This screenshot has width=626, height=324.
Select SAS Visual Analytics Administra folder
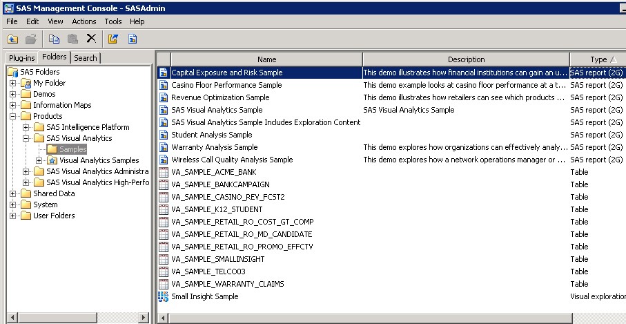(97, 171)
